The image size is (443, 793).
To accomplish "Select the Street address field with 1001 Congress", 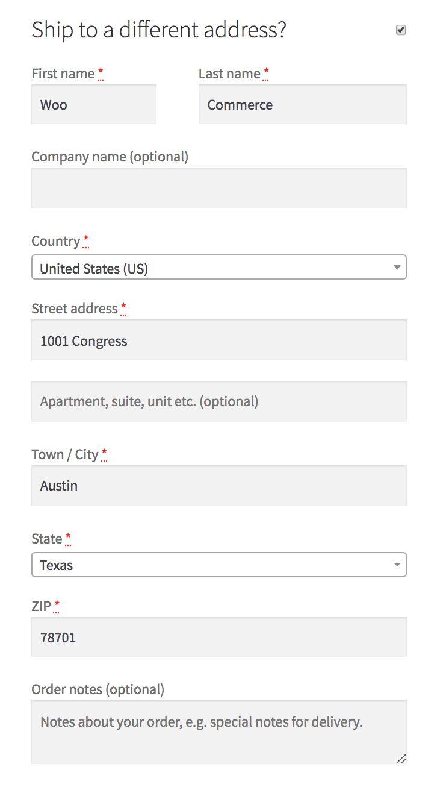I will pos(218,340).
